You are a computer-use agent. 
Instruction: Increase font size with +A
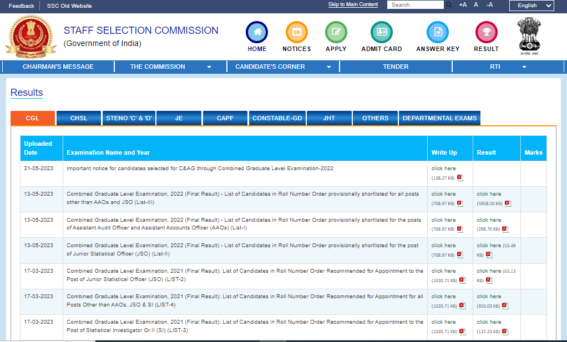pos(463,4)
